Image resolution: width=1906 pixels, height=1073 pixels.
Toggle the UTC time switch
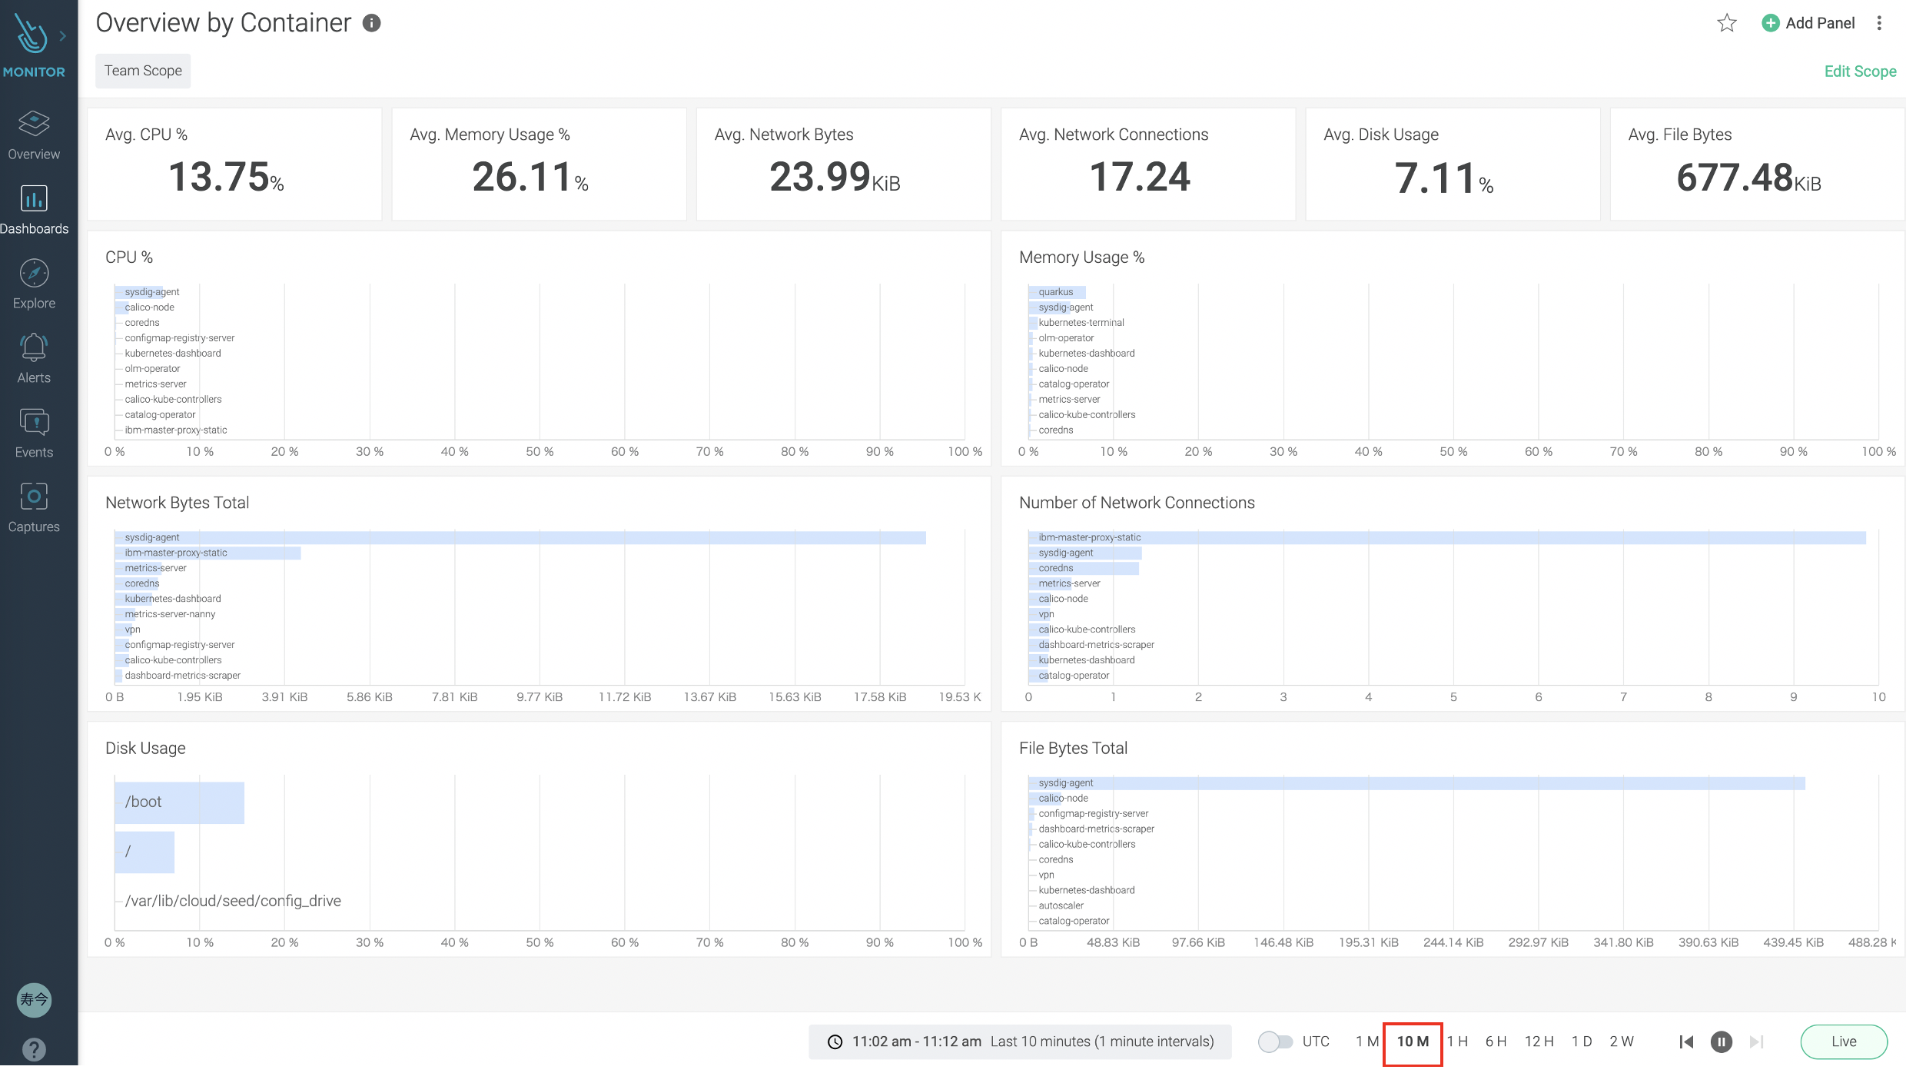click(x=1275, y=1042)
